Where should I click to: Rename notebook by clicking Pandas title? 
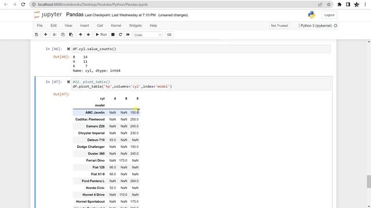click(x=75, y=14)
